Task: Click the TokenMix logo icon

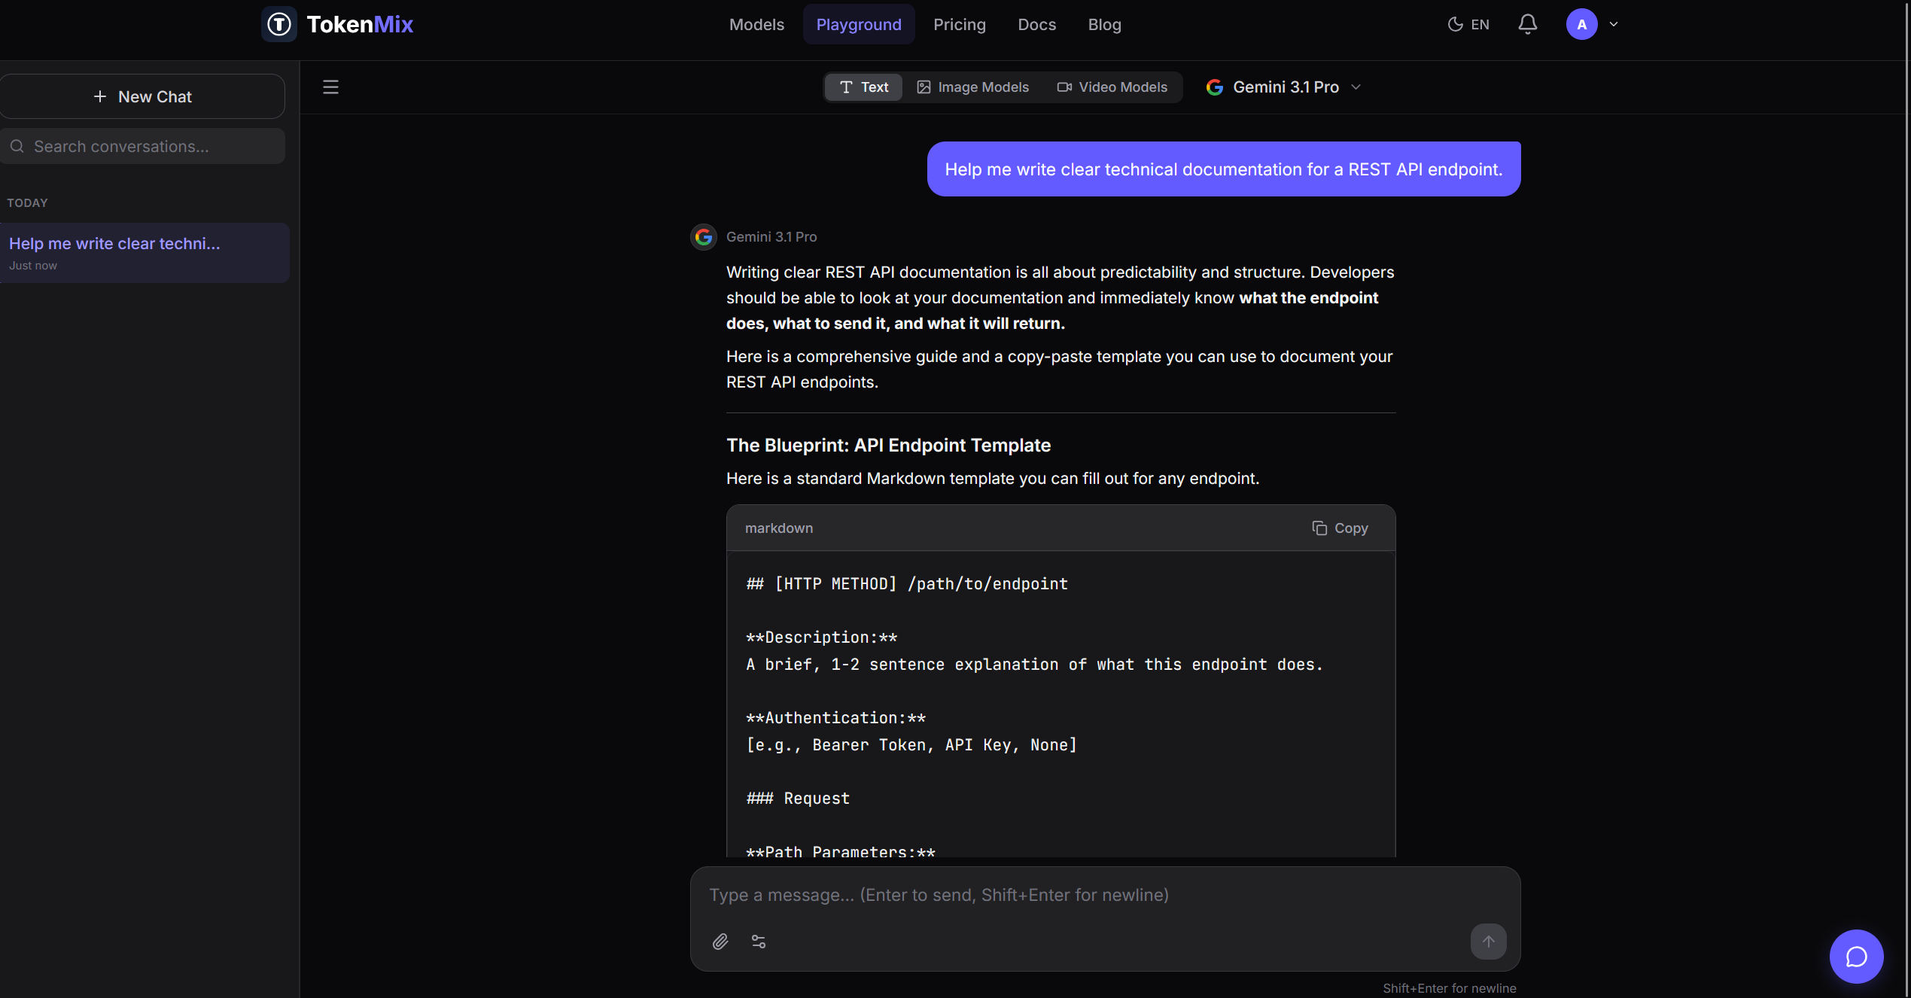Action: click(x=279, y=24)
